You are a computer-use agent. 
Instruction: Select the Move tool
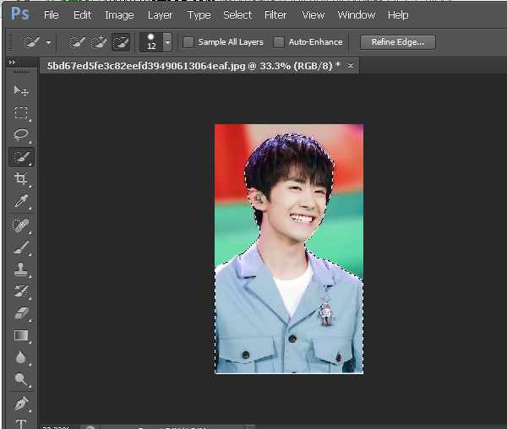pos(21,90)
